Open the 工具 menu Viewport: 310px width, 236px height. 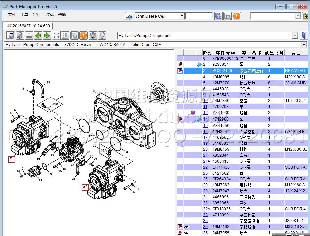(x=24, y=15)
